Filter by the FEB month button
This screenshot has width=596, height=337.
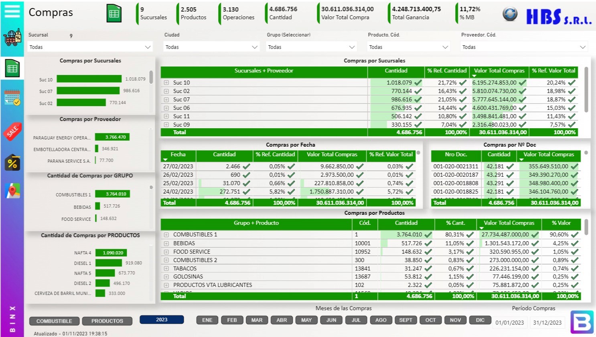click(x=232, y=320)
